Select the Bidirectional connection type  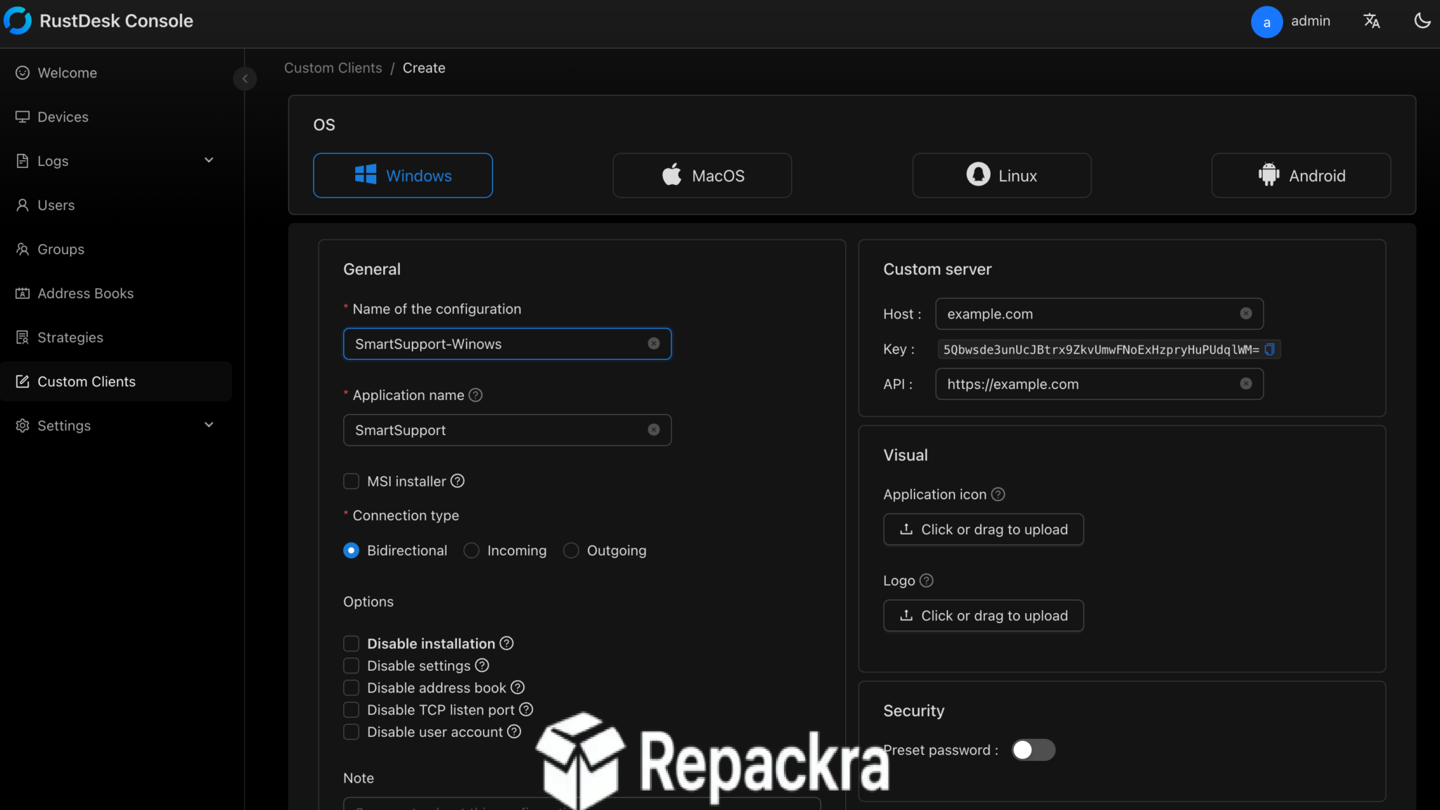coord(351,551)
